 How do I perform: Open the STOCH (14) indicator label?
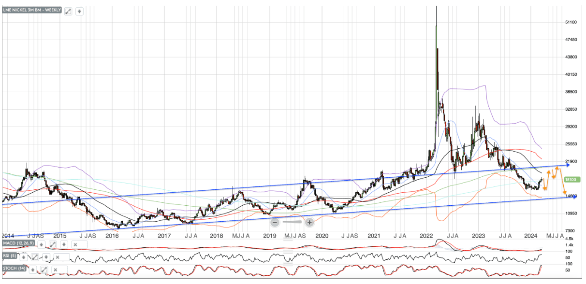point(15,268)
